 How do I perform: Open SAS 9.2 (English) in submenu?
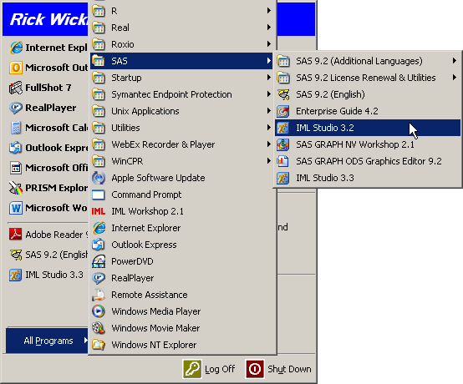coord(368,94)
